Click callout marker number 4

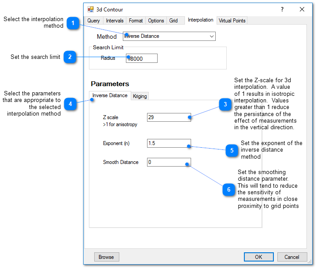click(70, 104)
